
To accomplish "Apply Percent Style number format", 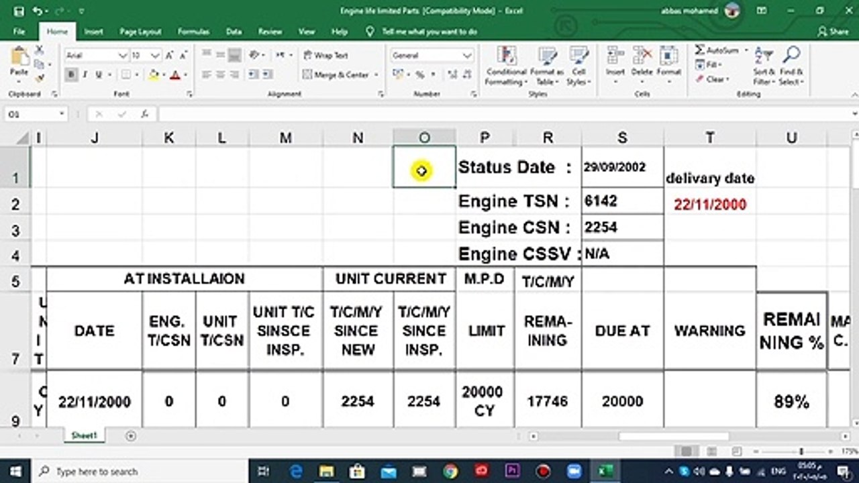I will (420, 75).
